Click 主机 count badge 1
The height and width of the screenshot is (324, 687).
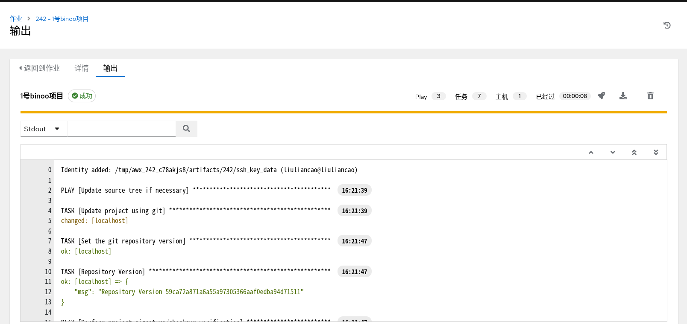520,96
